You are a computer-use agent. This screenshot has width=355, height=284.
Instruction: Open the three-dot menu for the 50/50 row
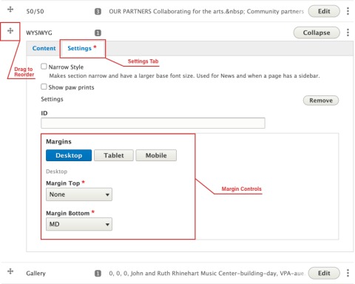pyautogui.click(x=348, y=11)
